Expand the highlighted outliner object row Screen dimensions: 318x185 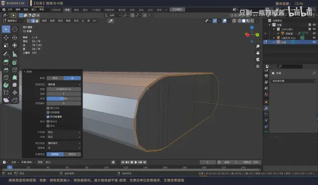coord(274,42)
